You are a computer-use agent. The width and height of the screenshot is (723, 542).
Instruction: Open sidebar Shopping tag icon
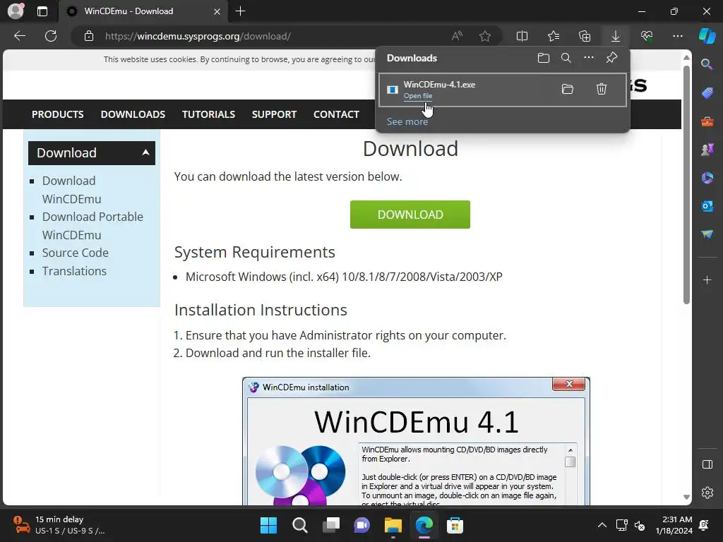pos(707,92)
